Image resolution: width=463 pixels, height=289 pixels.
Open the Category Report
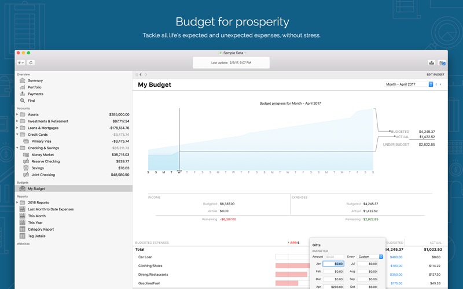(x=41, y=229)
